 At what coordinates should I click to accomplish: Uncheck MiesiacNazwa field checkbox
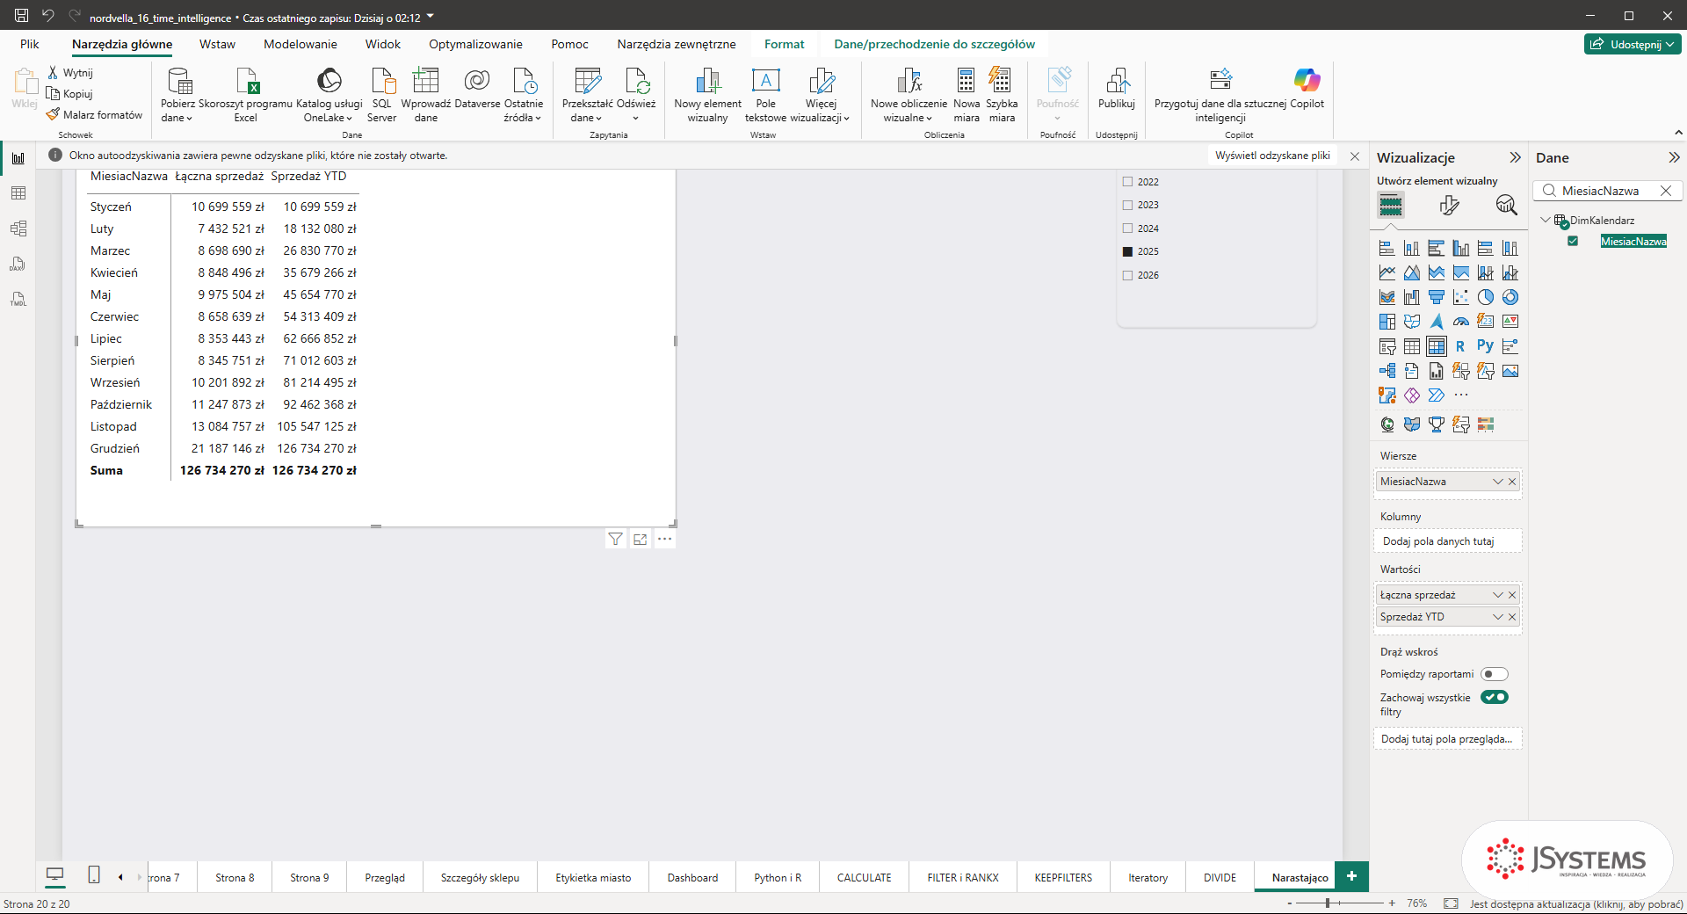tap(1573, 242)
